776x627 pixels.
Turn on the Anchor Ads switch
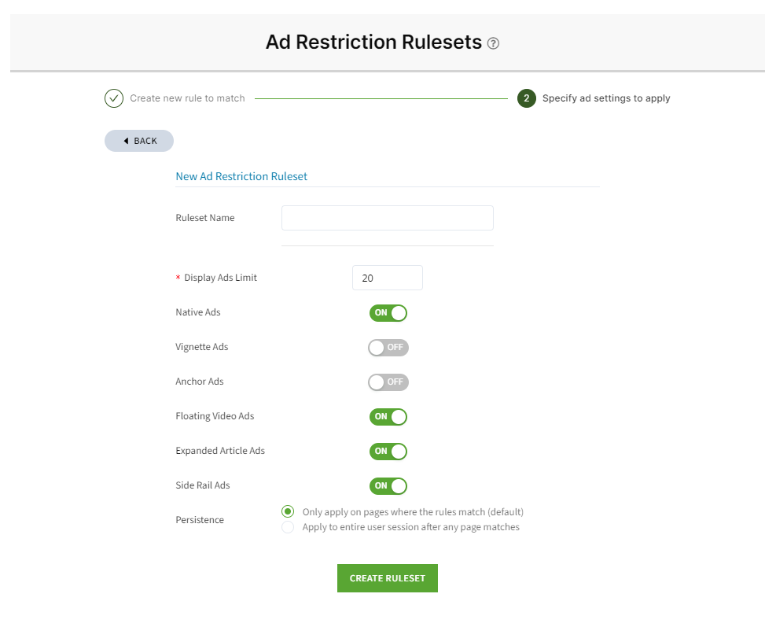click(x=388, y=382)
